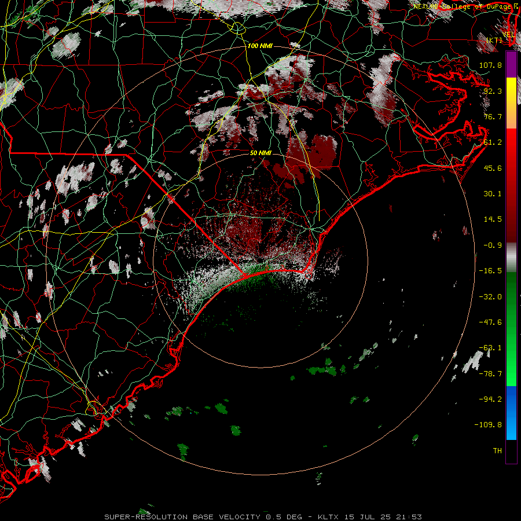Screen dimensions: 521x521
Task: Select the 61.2 value on velocity scale
Action: point(493,142)
